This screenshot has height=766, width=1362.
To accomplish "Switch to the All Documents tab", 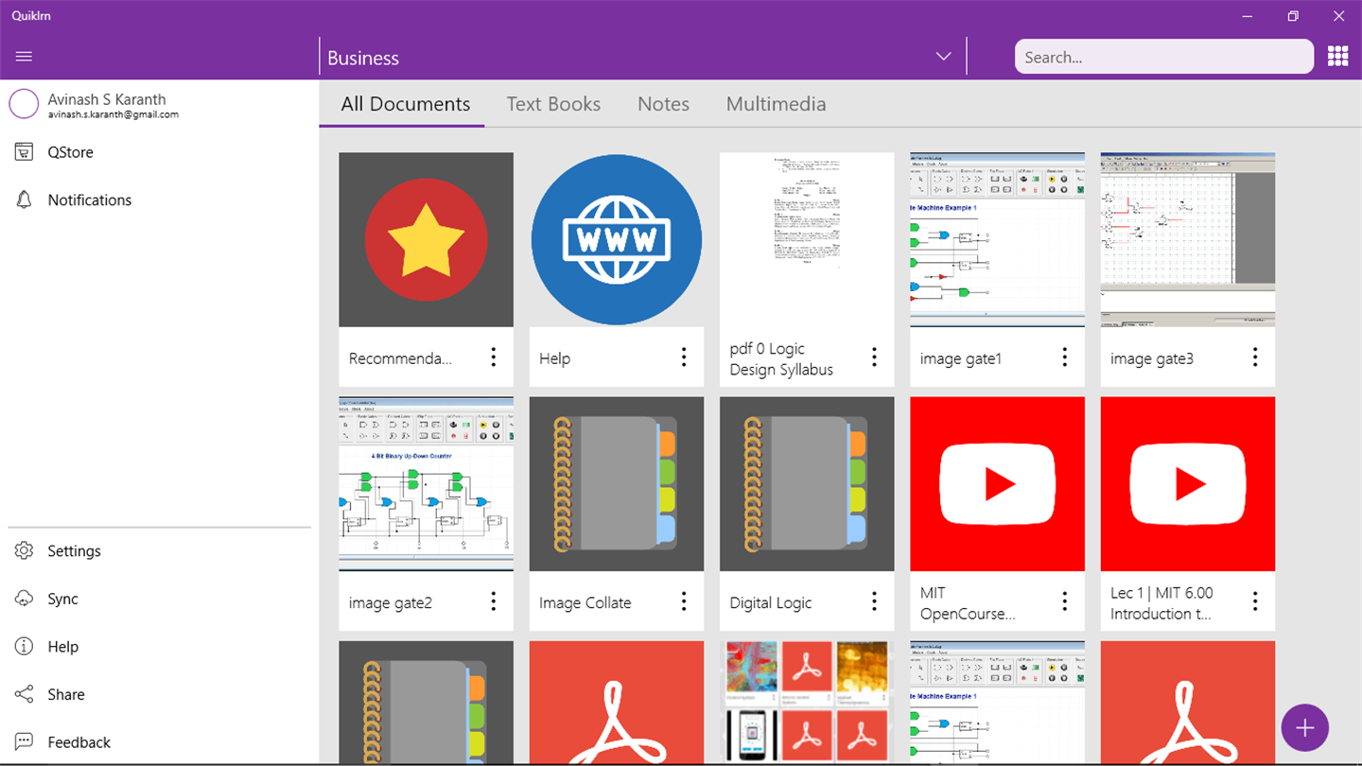I will [x=406, y=104].
